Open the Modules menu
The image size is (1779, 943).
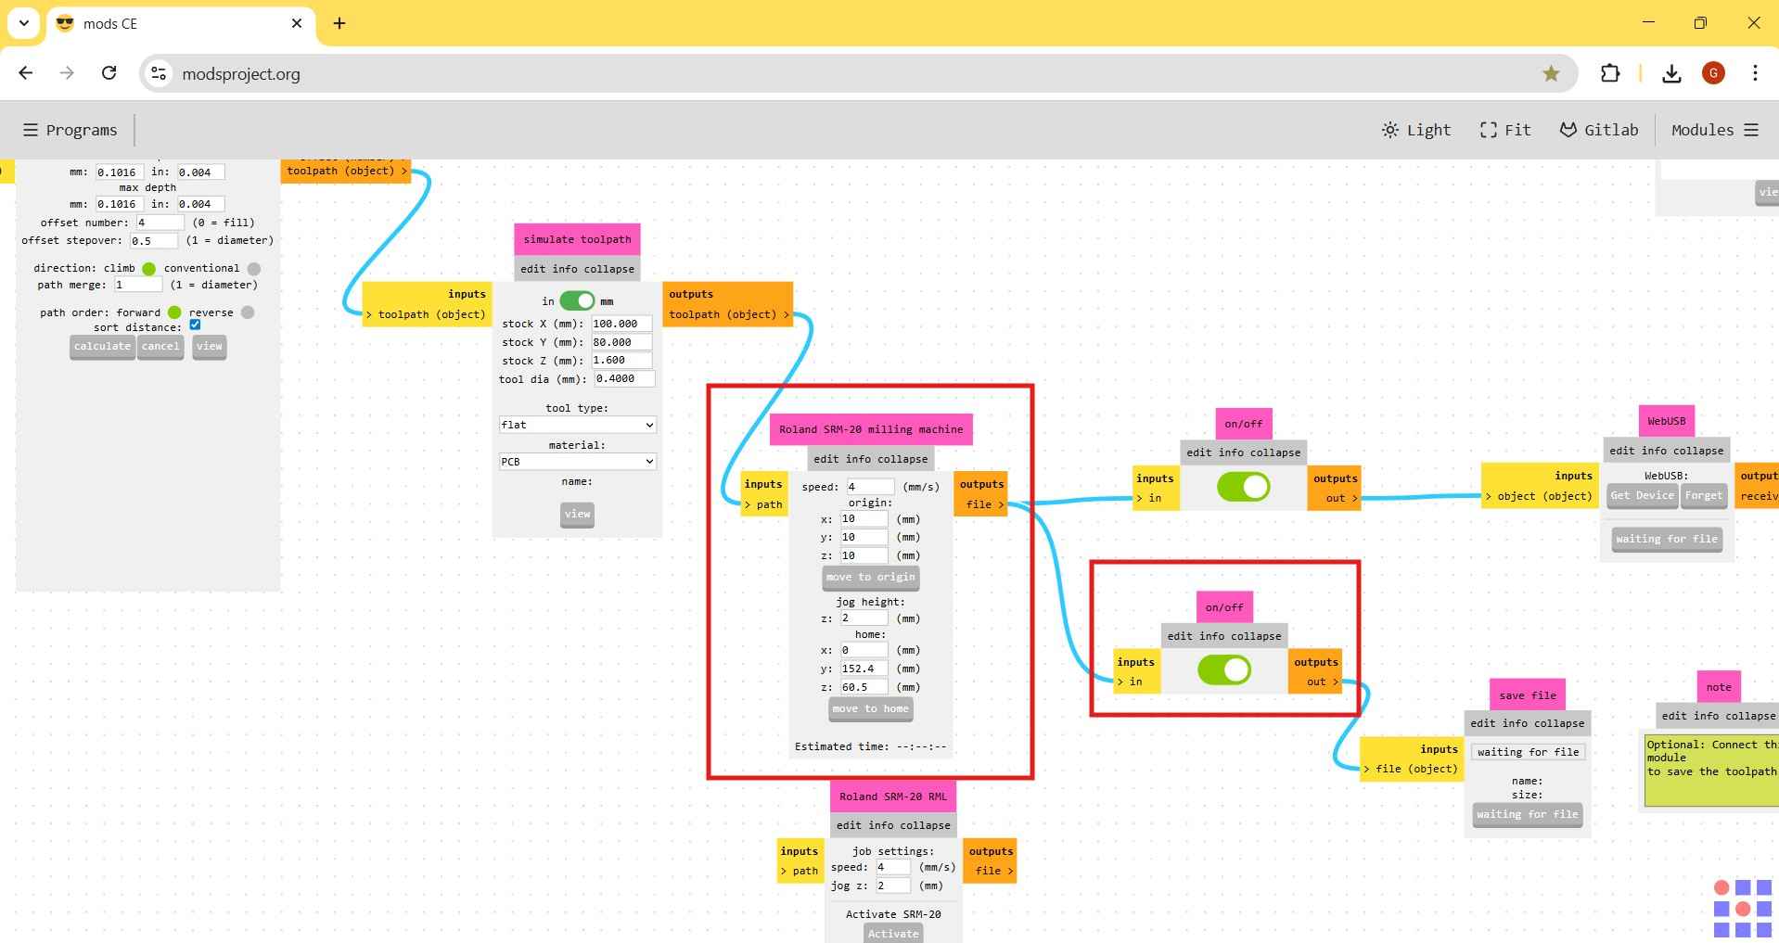click(1715, 130)
